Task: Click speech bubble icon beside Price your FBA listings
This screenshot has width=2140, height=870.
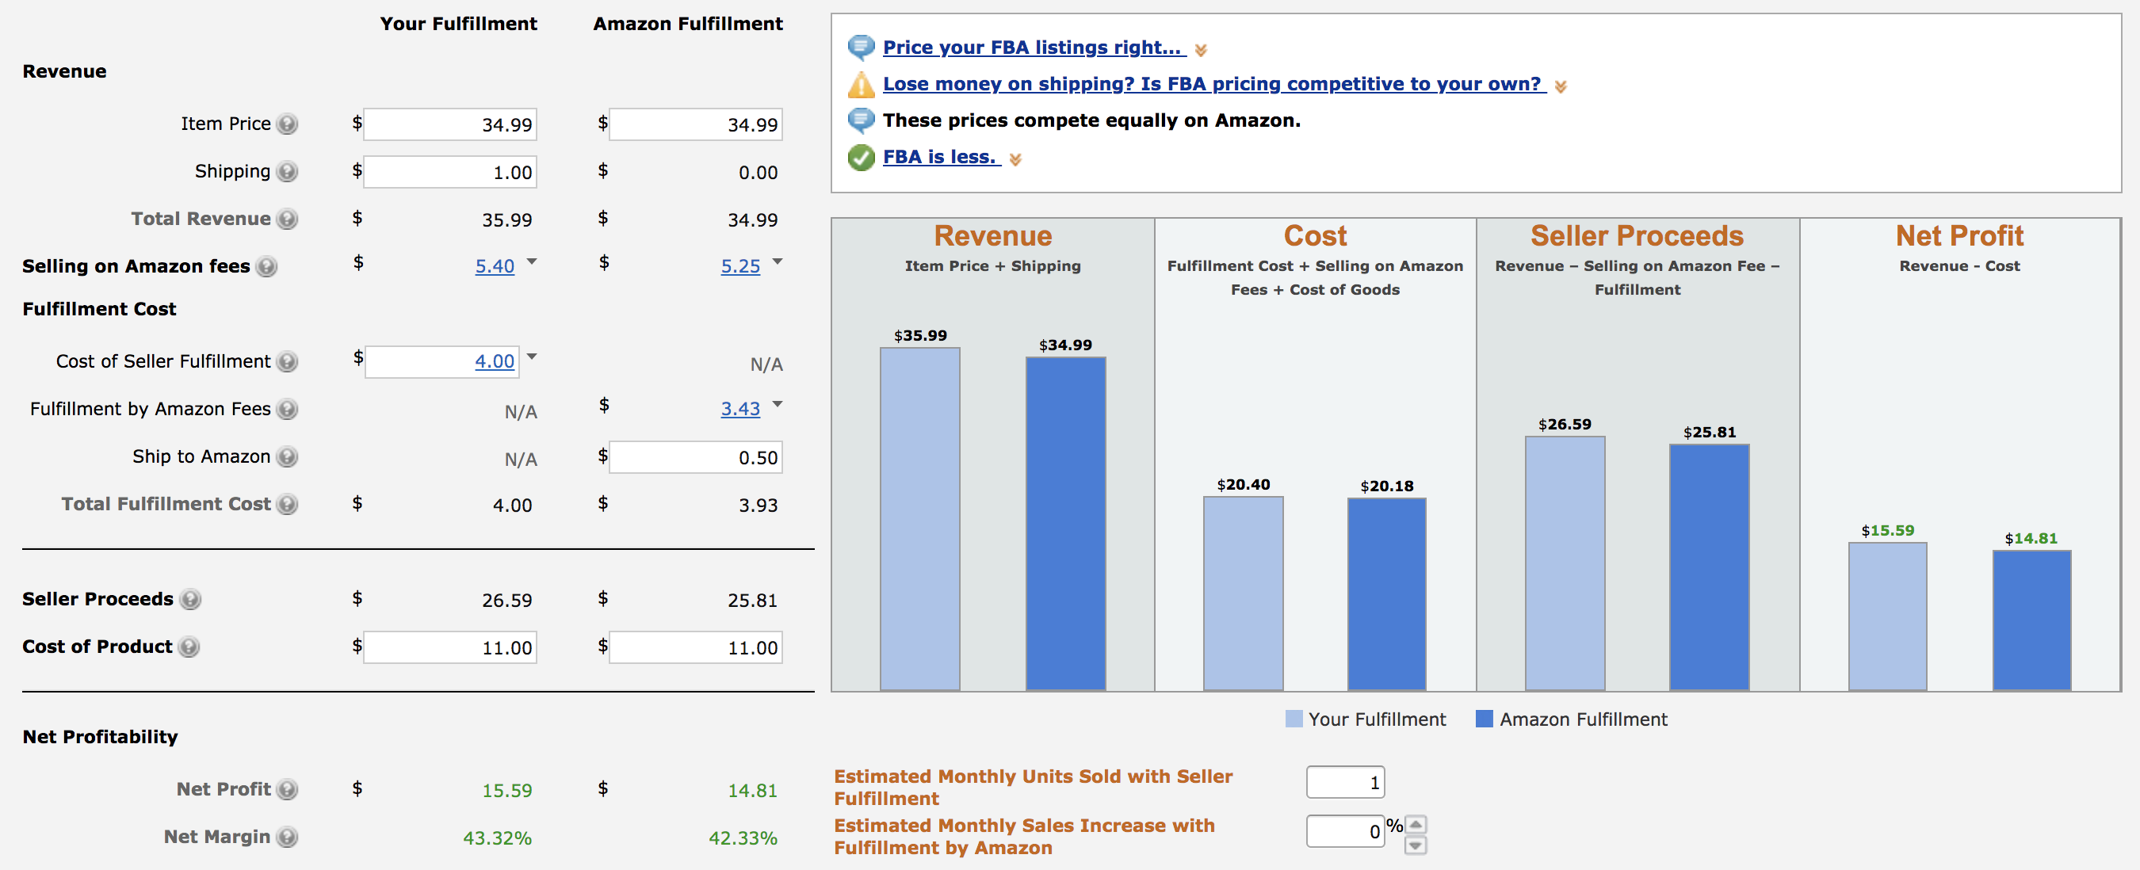Action: pyautogui.click(x=861, y=48)
